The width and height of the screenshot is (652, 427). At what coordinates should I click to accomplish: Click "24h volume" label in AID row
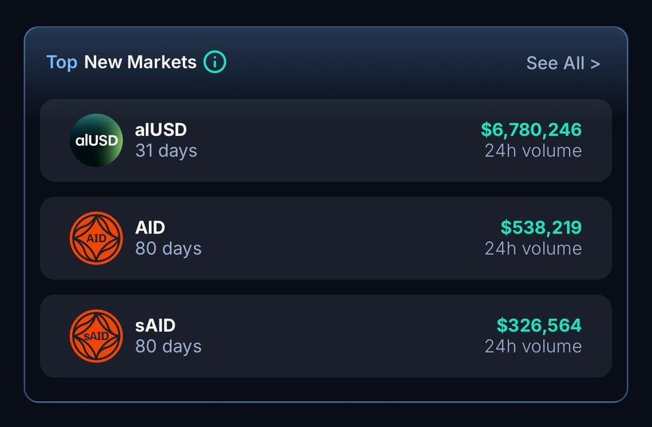pyautogui.click(x=533, y=249)
